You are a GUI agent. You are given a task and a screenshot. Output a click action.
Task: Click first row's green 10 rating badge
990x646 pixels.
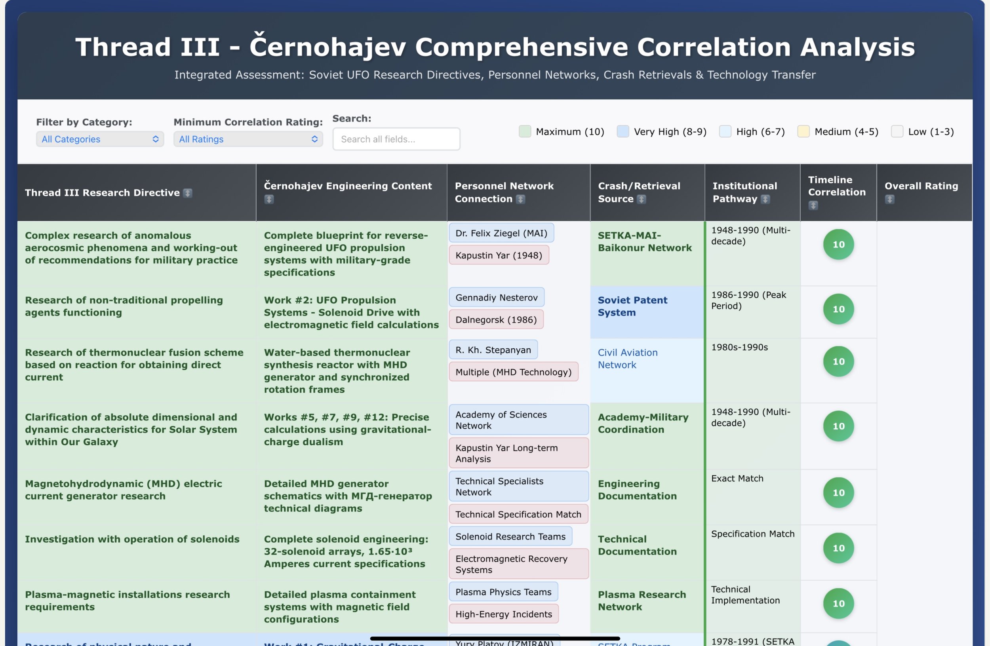[838, 245]
